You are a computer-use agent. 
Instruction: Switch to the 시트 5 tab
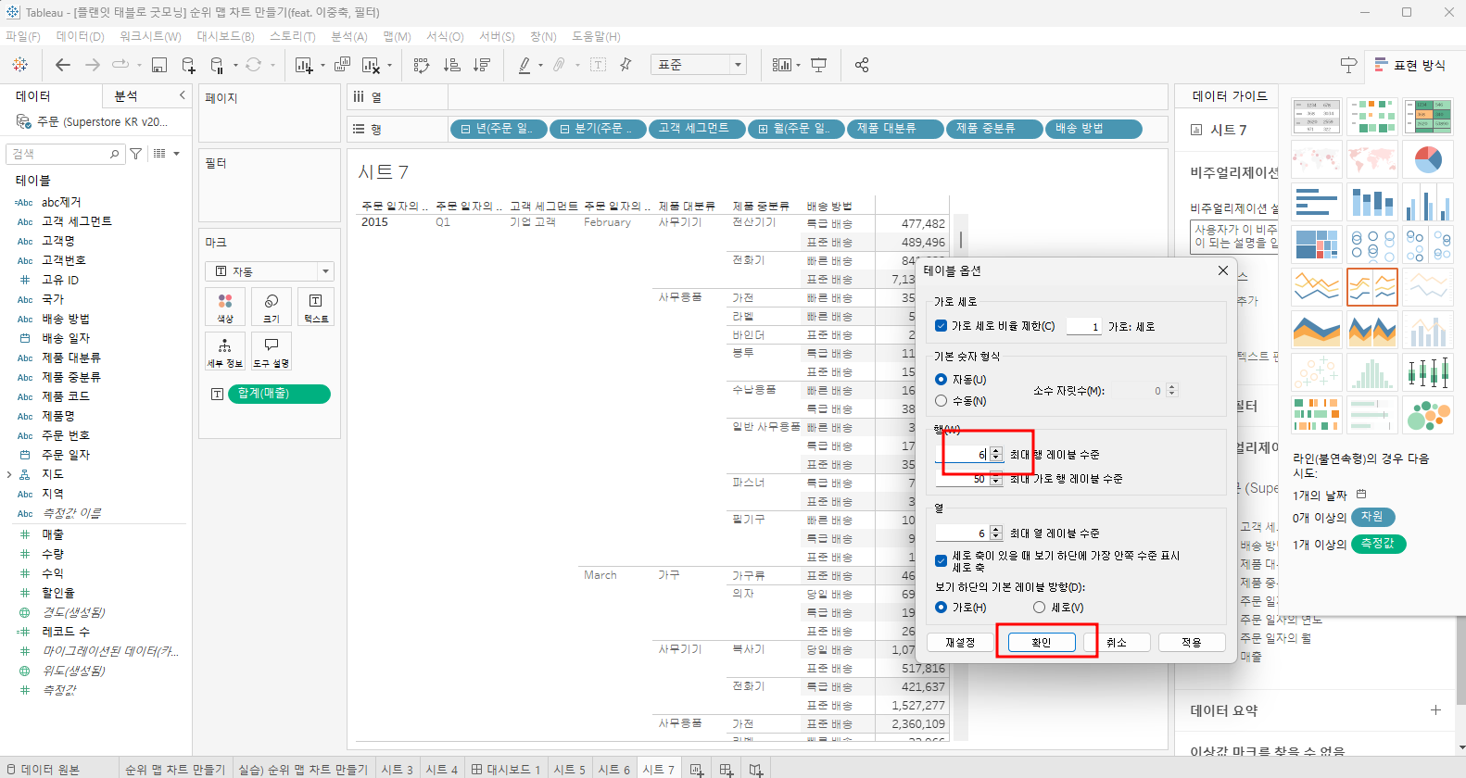pos(570,770)
